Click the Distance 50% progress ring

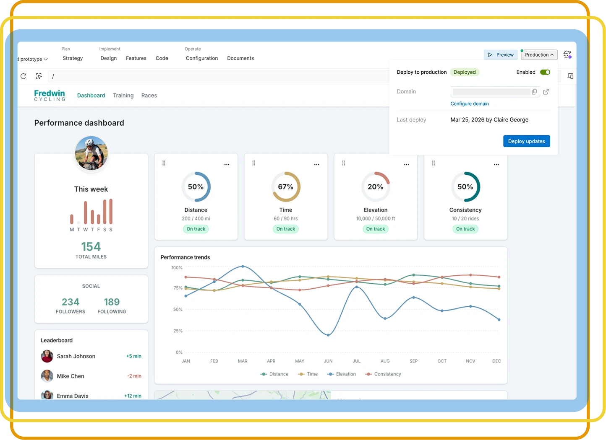coord(196,187)
